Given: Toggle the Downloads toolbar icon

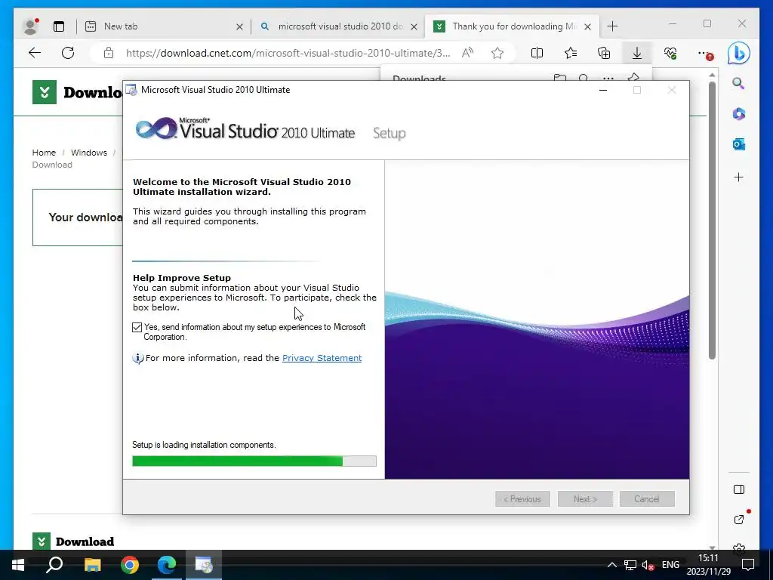Looking at the screenshot, I should coord(637,54).
